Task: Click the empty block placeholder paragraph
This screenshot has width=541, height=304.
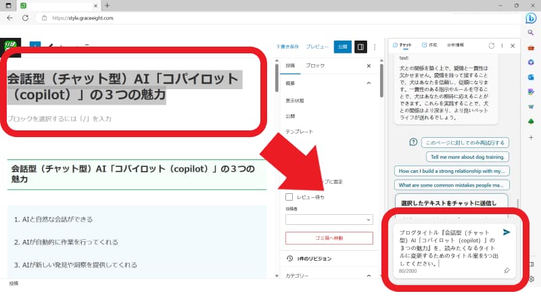Action: 60,119
